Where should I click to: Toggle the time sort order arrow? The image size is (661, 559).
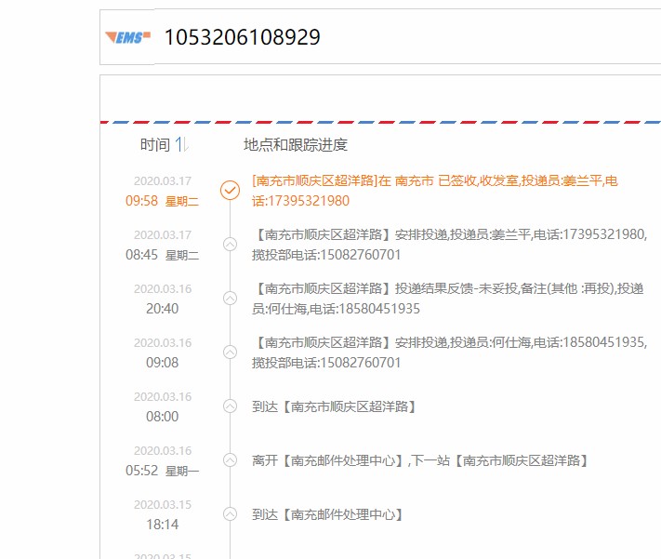(182, 145)
